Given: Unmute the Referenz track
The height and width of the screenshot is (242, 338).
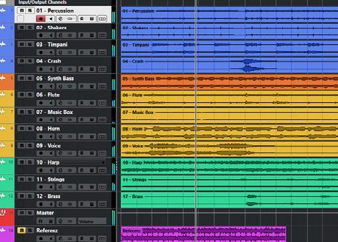Looking at the screenshot, I should [x=22, y=230].
